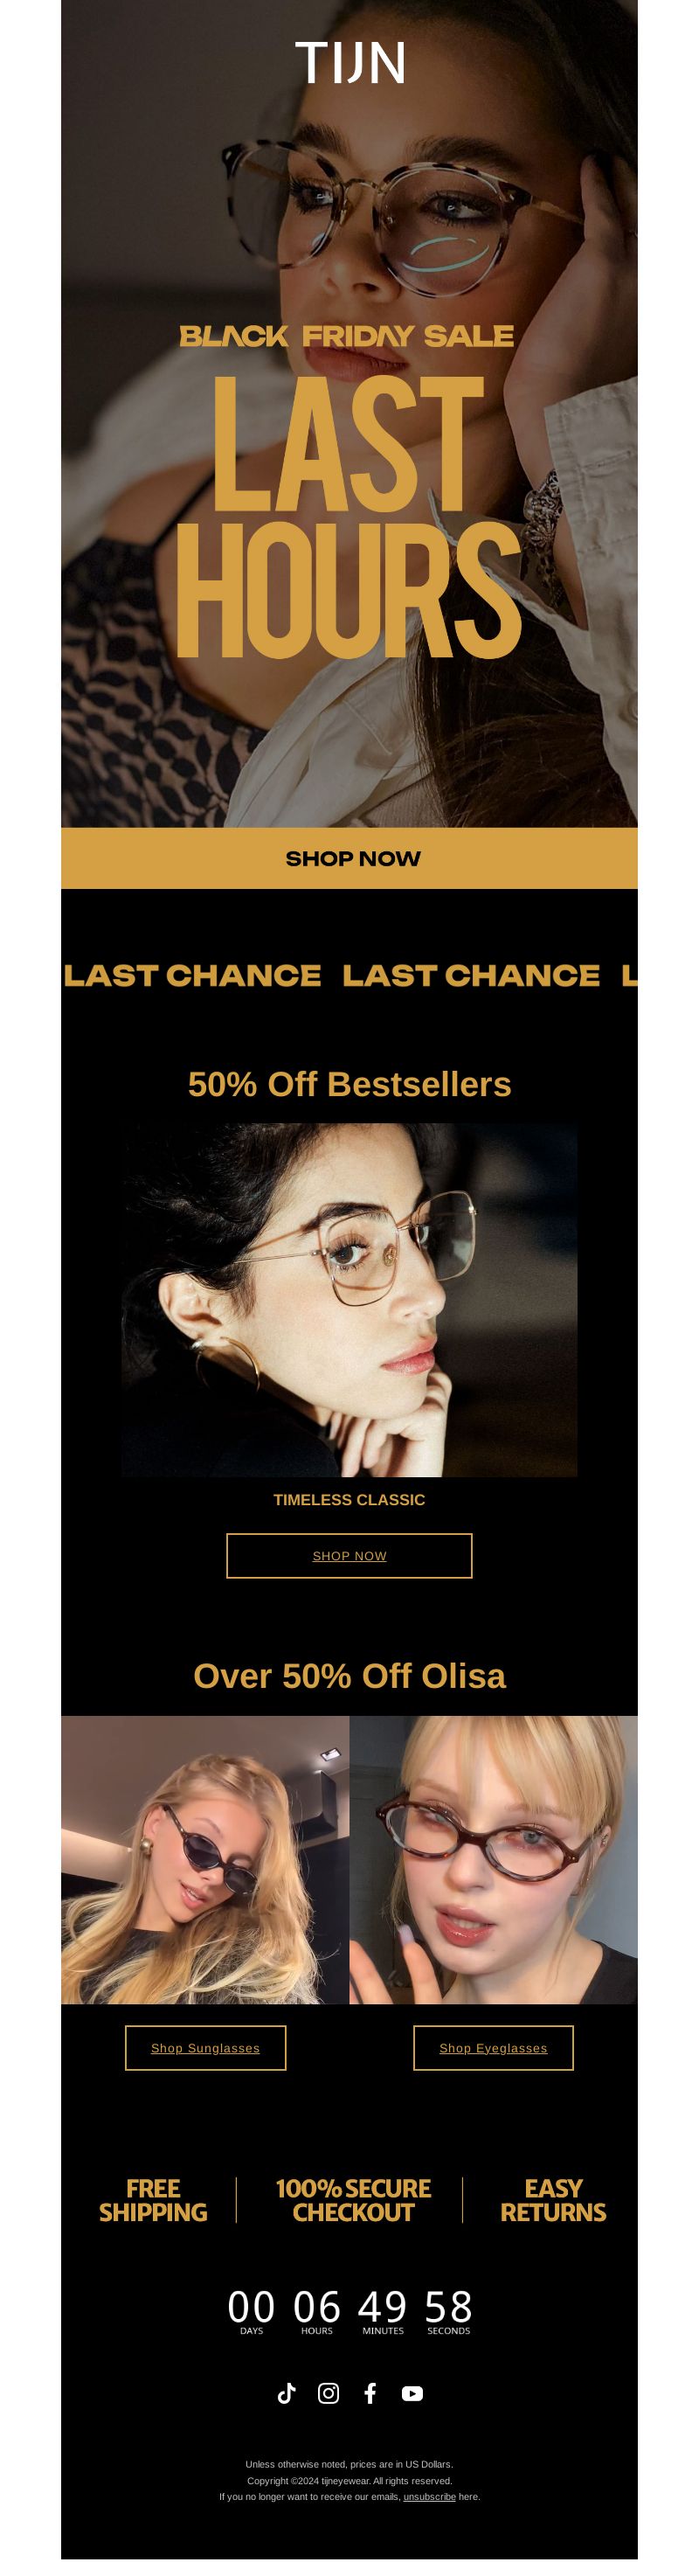
Task: Click the Over 50% Off Olisa heading
Action: 349,1676
